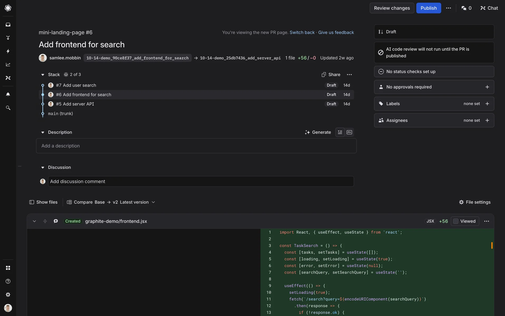Switch description to rich text view toggle
Viewport: 505px width, 316px height.
coord(340,132)
